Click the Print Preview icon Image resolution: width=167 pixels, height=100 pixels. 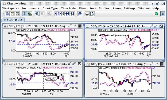point(92,14)
